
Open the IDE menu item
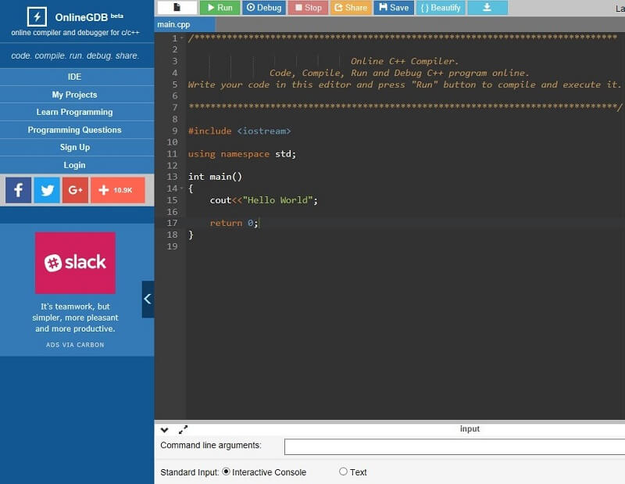pyautogui.click(x=74, y=77)
